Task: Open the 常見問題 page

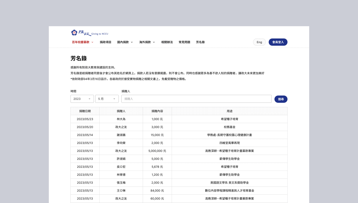Action: click(x=184, y=42)
